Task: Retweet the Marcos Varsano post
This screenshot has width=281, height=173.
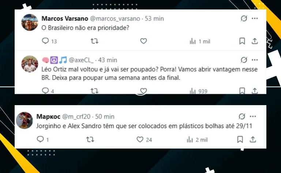Action: click(94, 41)
